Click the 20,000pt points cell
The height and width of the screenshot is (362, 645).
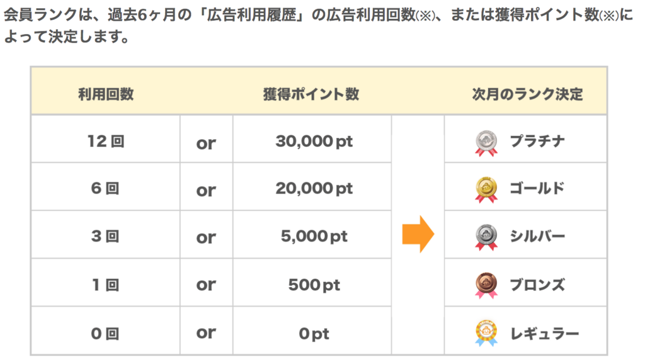coord(312,187)
